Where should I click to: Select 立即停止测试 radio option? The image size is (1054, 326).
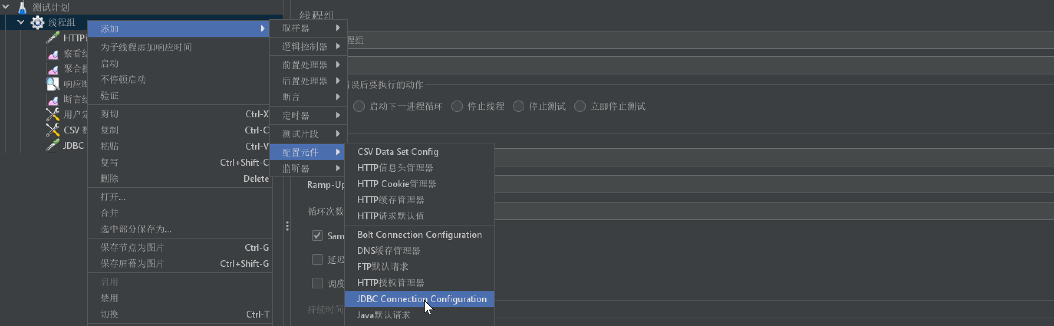point(580,106)
